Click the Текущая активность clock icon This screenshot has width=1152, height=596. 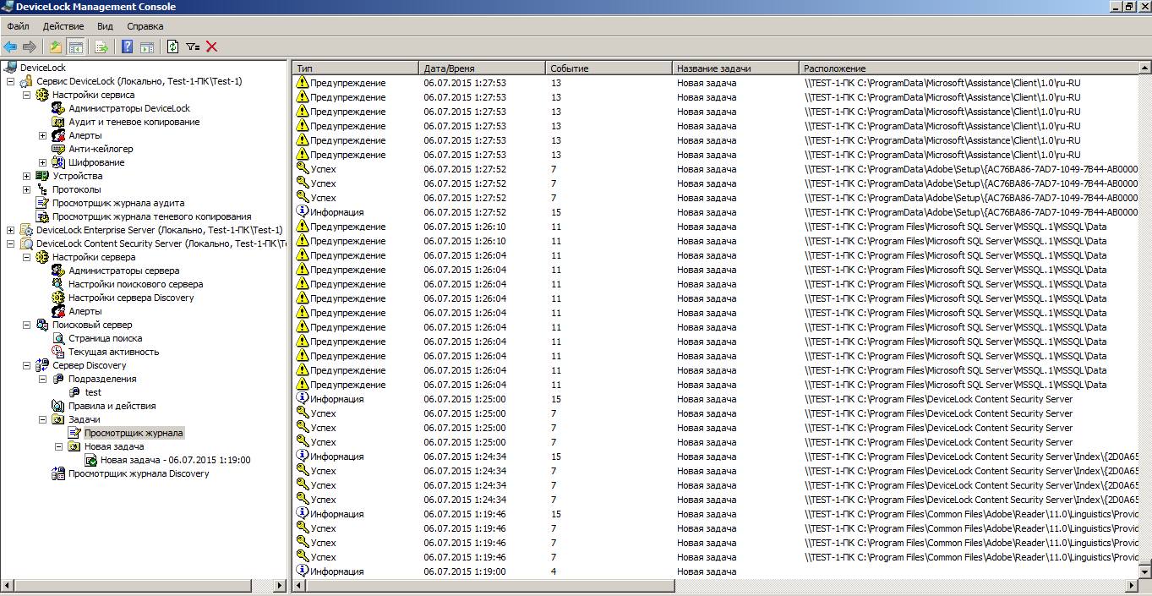click(58, 352)
